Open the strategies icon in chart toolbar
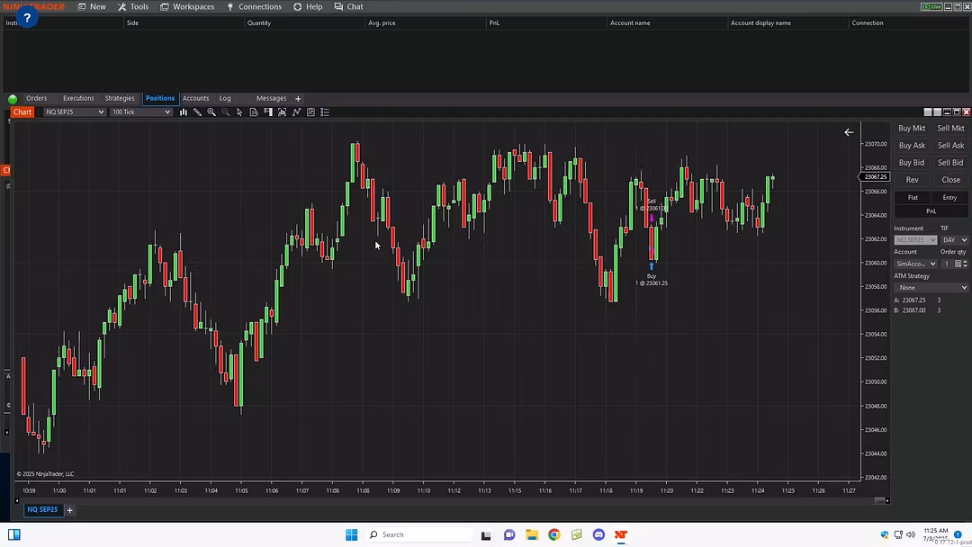The height and width of the screenshot is (547, 972). pos(310,112)
